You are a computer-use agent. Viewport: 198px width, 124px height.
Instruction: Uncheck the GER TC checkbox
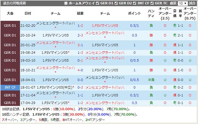click(152, 3)
